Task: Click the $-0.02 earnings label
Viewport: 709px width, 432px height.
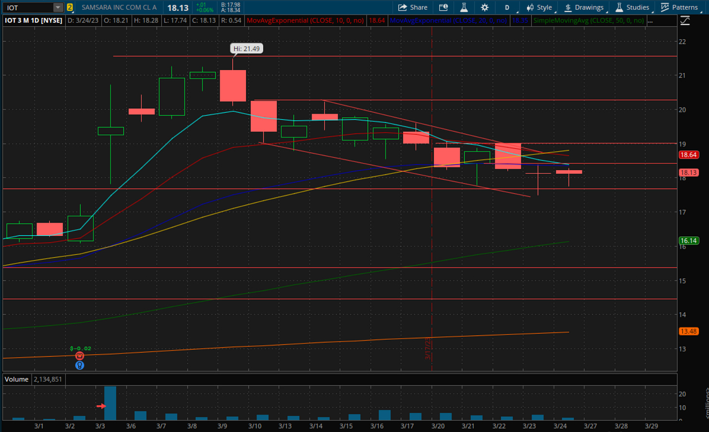Action: (80, 348)
